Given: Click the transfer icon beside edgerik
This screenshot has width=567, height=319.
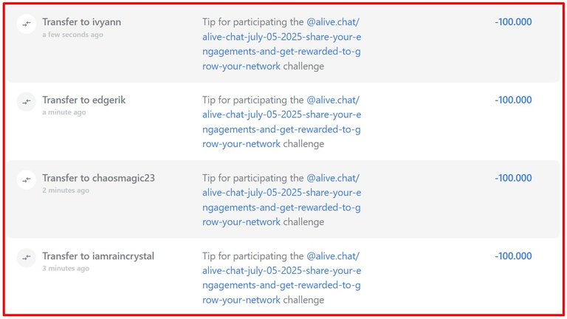Looking at the screenshot, I should pos(27,102).
